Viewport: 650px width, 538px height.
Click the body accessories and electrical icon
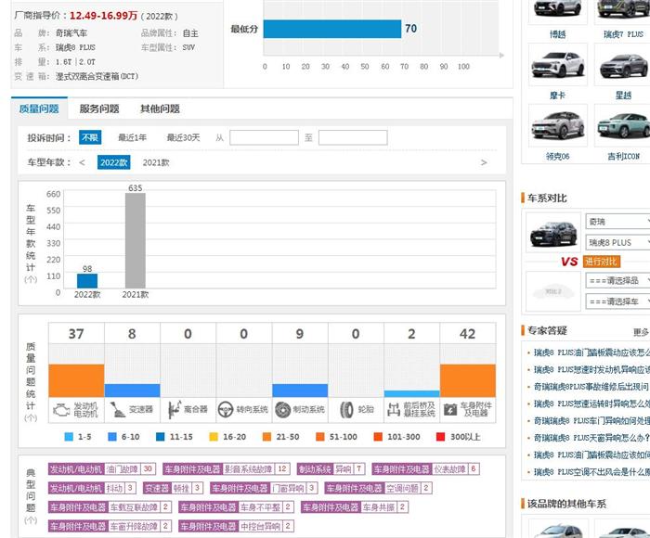click(449, 410)
